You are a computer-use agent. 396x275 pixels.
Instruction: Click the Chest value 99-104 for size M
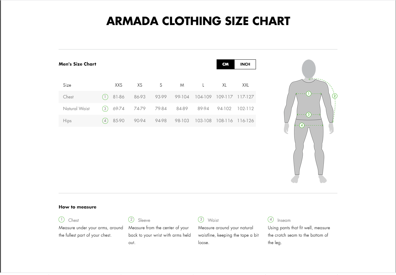click(x=182, y=97)
